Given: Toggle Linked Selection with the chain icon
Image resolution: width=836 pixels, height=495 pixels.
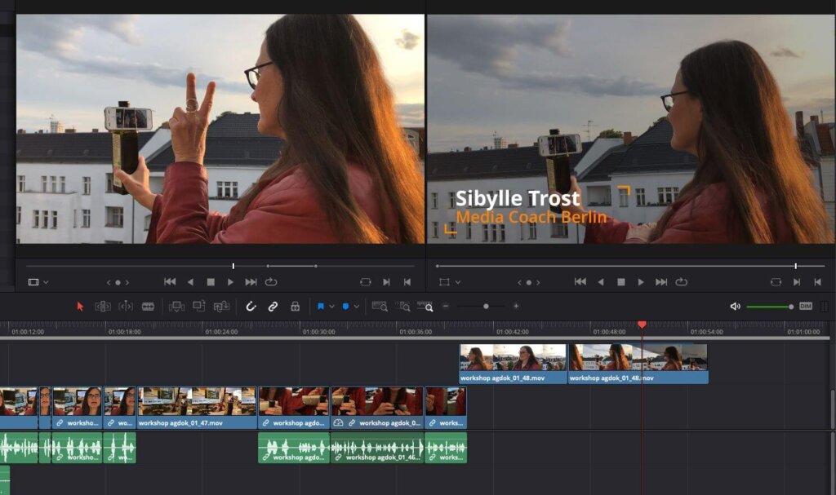Looking at the screenshot, I should pos(272,306).
